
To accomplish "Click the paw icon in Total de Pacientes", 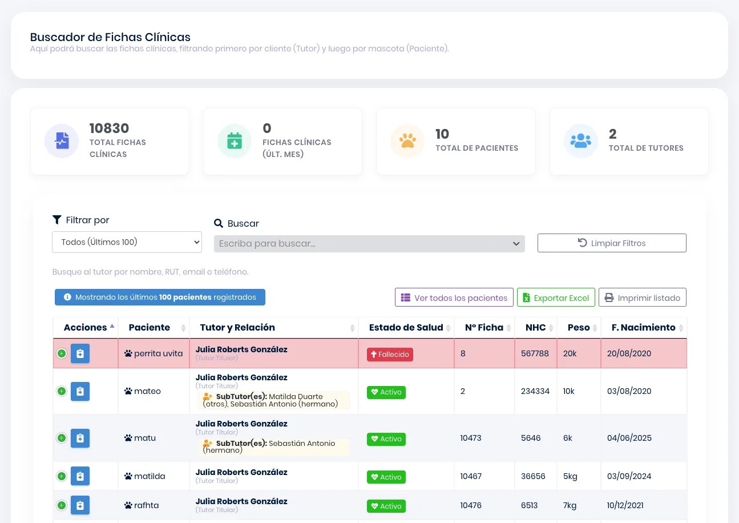I will (407, 141).
